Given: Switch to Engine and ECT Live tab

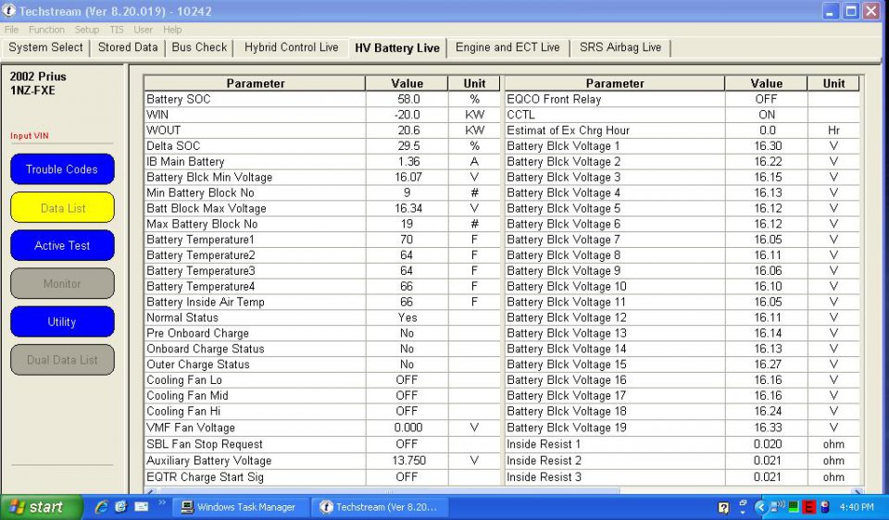Looking at the screenshot, I should coord(507,47).
